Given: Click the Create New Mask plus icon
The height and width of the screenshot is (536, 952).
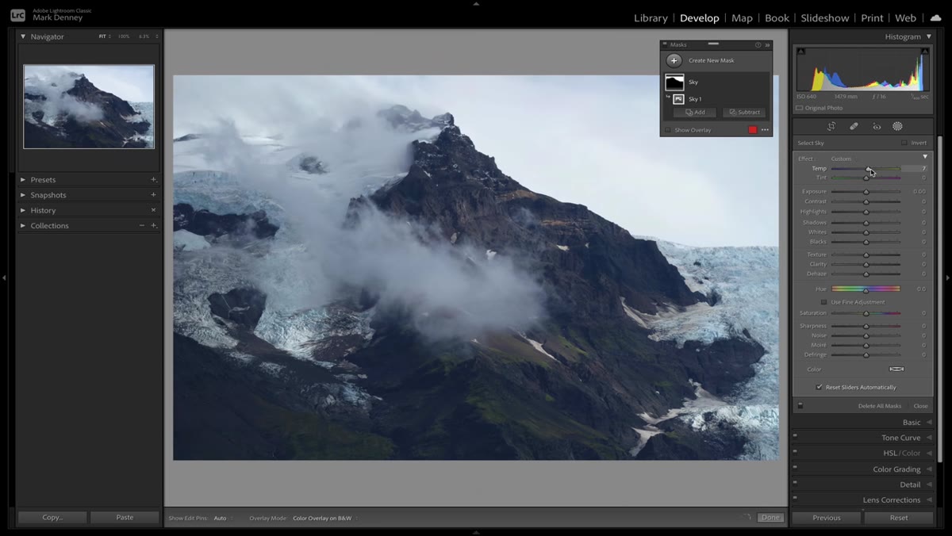Looking at the screenshot, I should 674,60.
